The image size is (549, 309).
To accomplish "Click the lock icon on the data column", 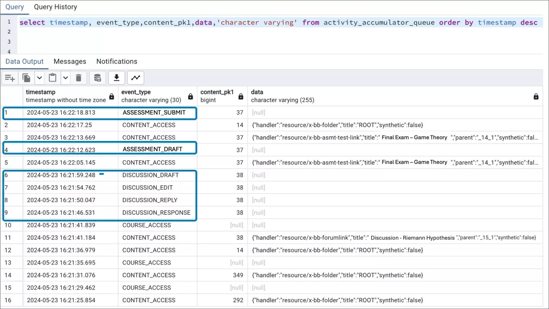I will 536,96.
